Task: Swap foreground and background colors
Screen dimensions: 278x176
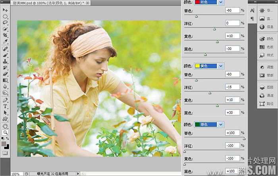Action: tap(7, 138)
